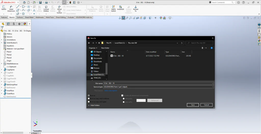Select 'Save as copy and open' radio
The width and height of the screenshot is (261, 134).
[x=89, y=102]
